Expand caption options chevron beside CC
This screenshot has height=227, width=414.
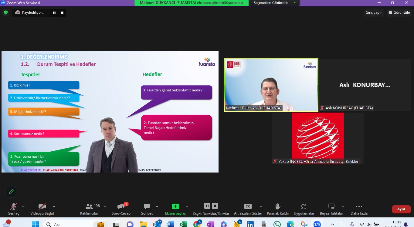point(260,206)
